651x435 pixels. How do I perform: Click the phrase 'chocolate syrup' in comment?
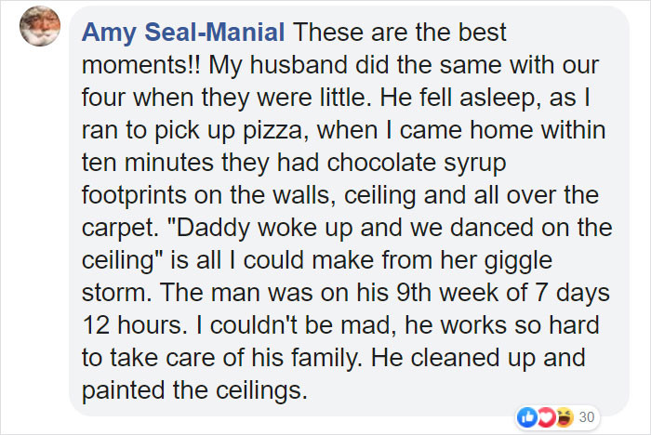pos(417,163)
